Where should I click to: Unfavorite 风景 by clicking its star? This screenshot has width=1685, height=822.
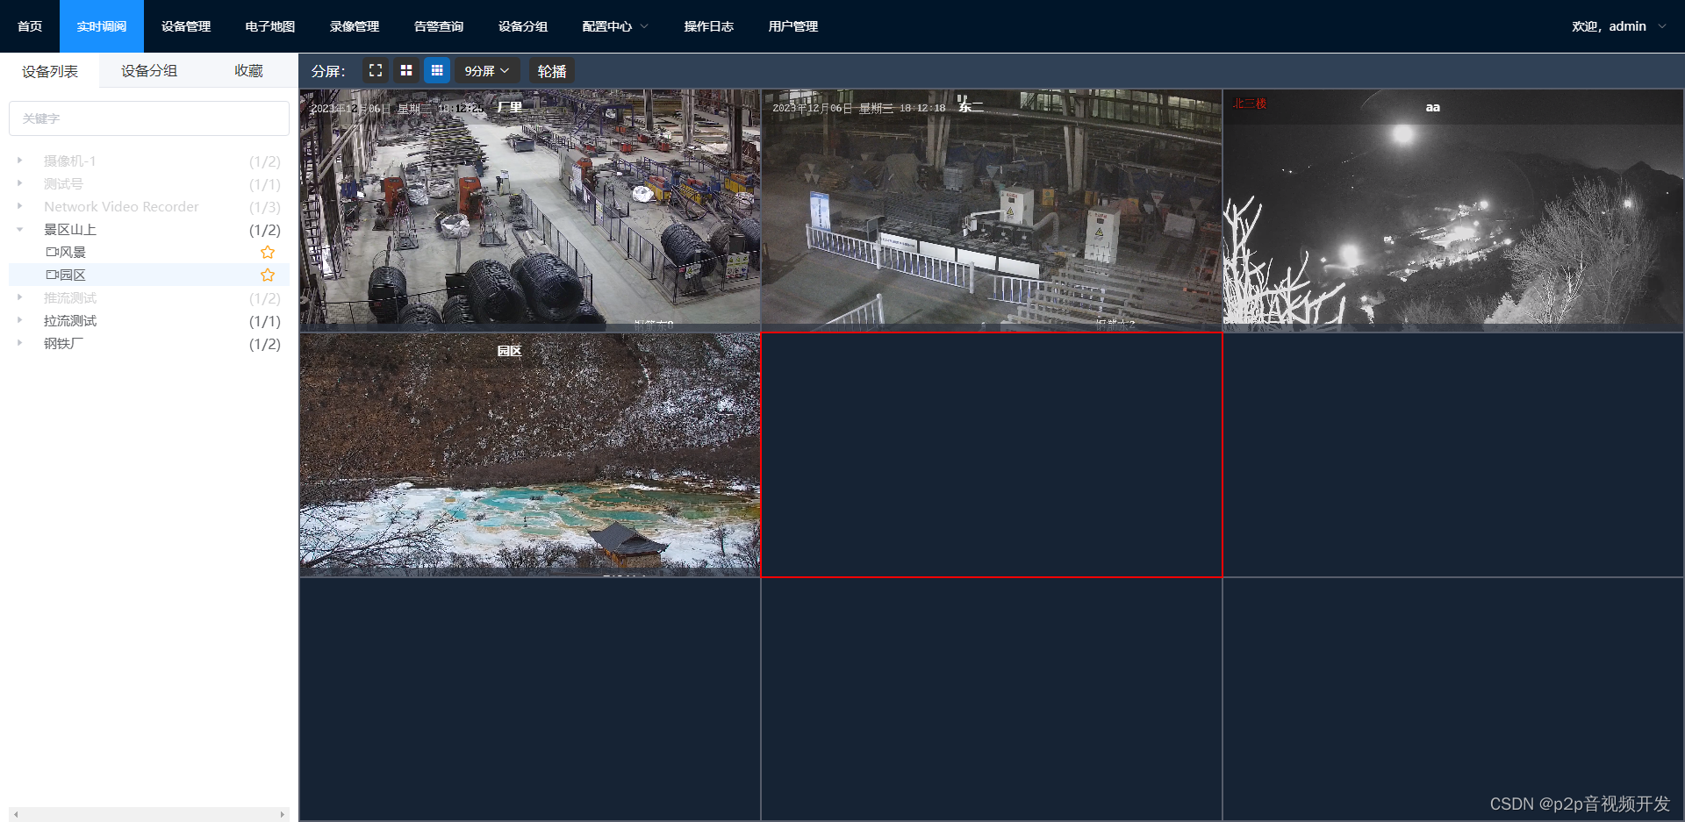tap(267, 252)
